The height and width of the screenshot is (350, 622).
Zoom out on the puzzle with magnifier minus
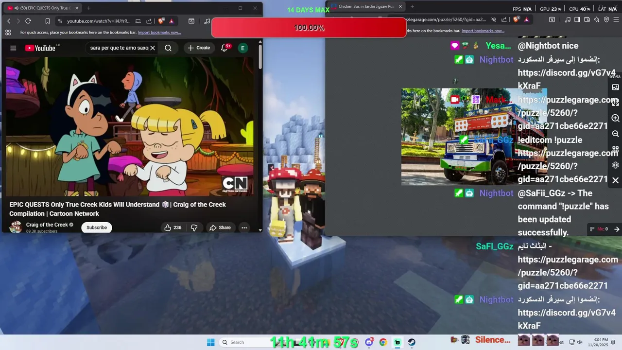pyautogui.click(x=615, y=134)
